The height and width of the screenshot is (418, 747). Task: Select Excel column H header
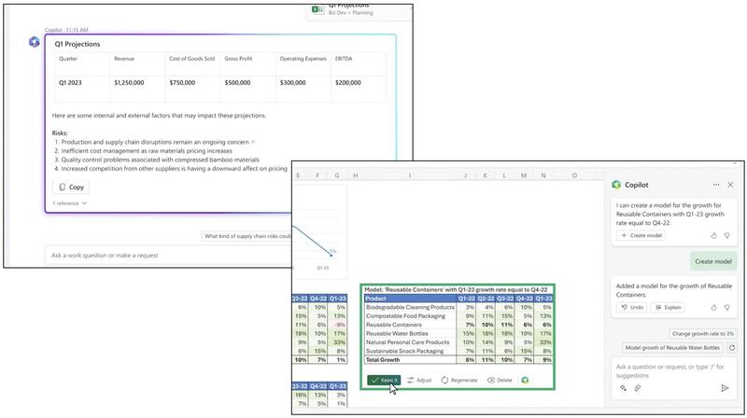(355, 175)
